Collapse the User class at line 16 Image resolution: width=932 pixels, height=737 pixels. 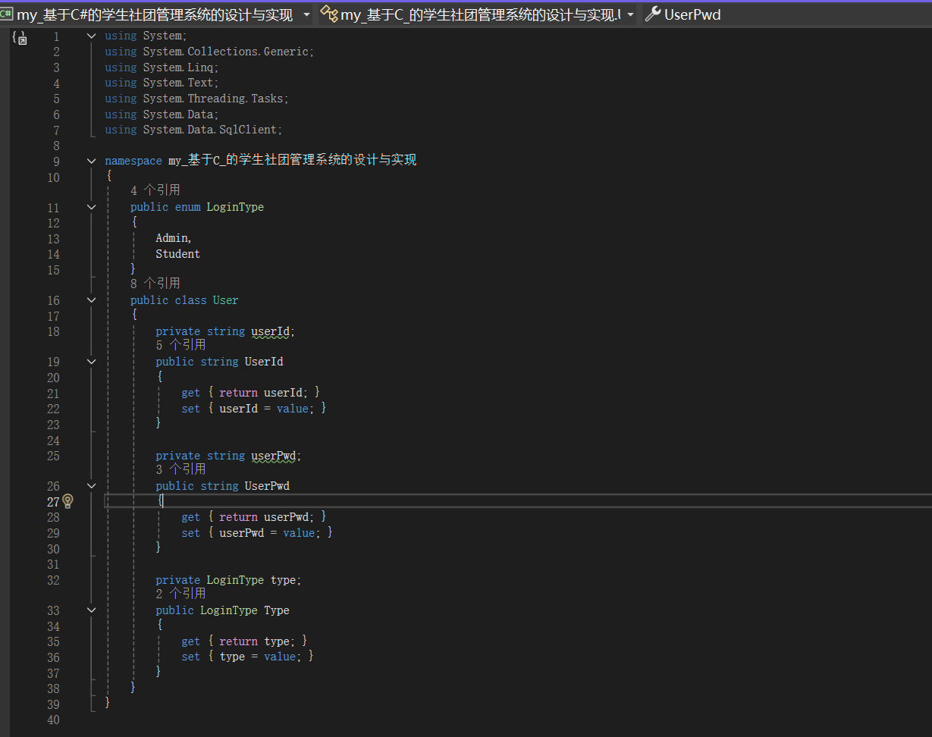click(x=92, y=300)
